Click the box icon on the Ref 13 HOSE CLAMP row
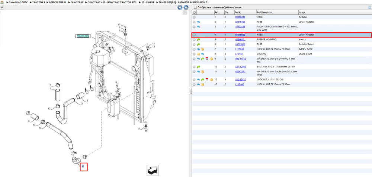This screenshot has width=372, height=177. point(203,84)
